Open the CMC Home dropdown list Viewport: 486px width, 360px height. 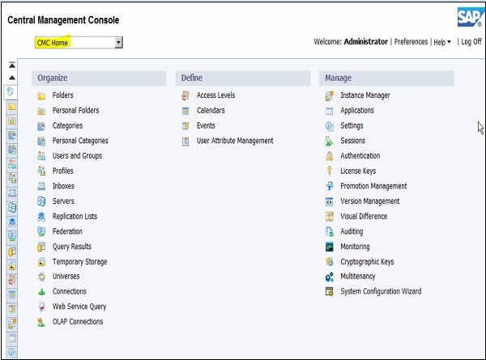[x=118, y=42]
